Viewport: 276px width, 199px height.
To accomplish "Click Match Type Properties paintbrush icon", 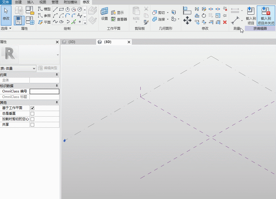I will (x=146, y=22).
